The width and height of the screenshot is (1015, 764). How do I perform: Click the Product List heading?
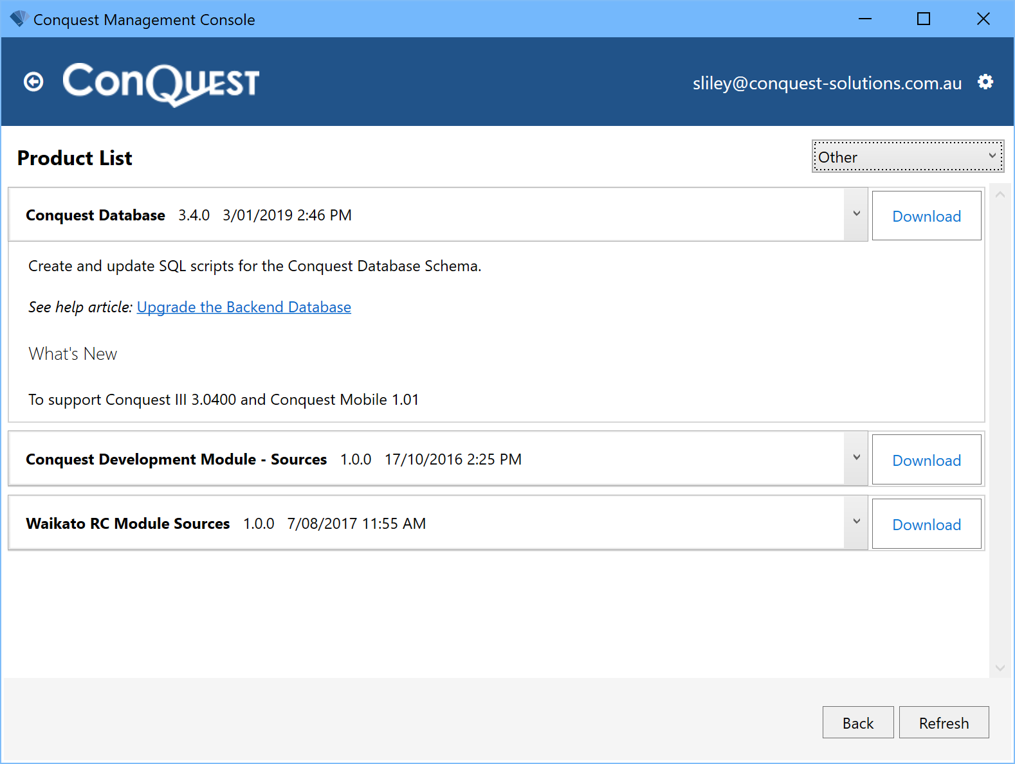coord(75,158)
